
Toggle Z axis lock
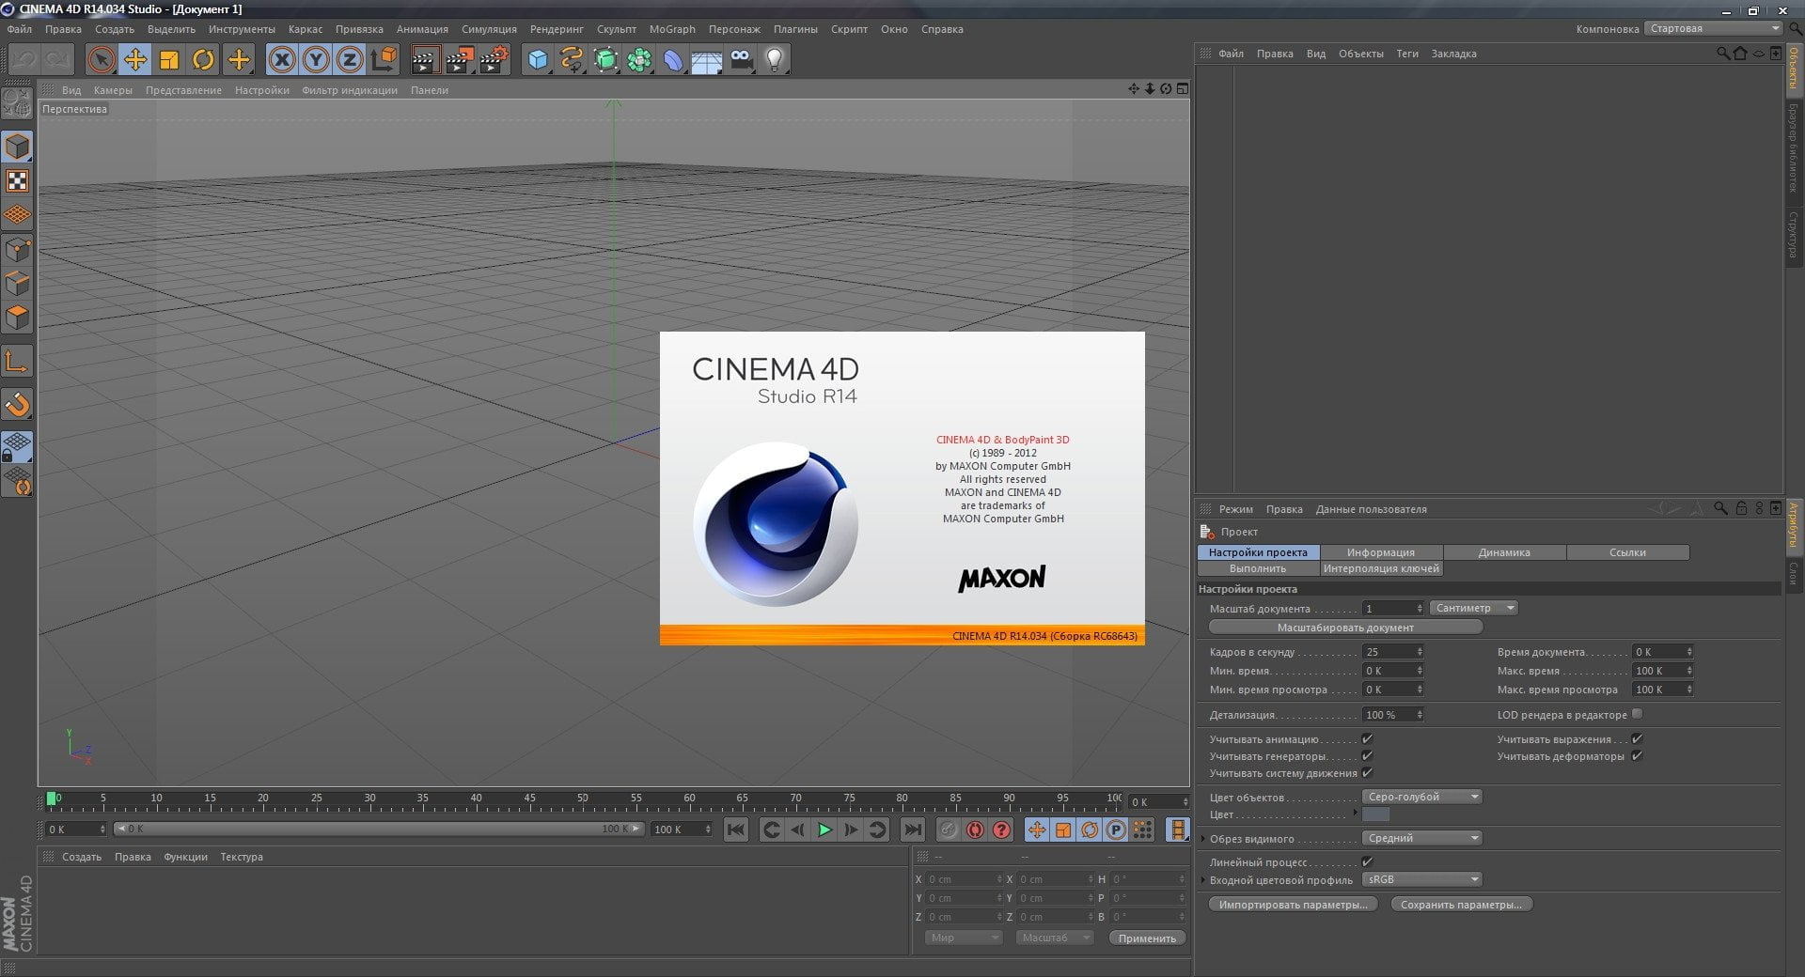click(350, 60)
